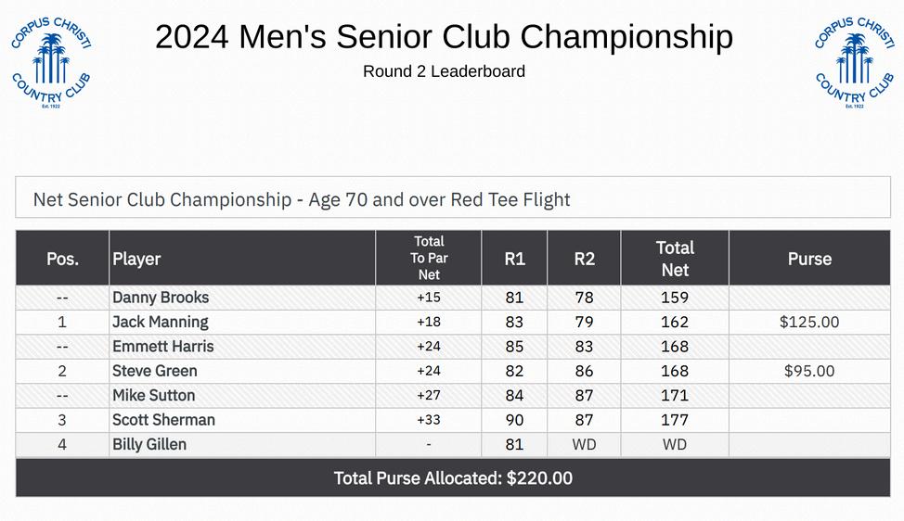The image size is (904, 521).
Task: Click Jack Manning's $125.00 purse cell
Action: click(809, 322)
